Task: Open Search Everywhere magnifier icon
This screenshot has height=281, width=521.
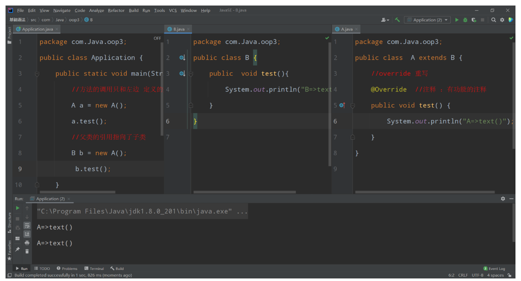Action: tap(494, 20)
